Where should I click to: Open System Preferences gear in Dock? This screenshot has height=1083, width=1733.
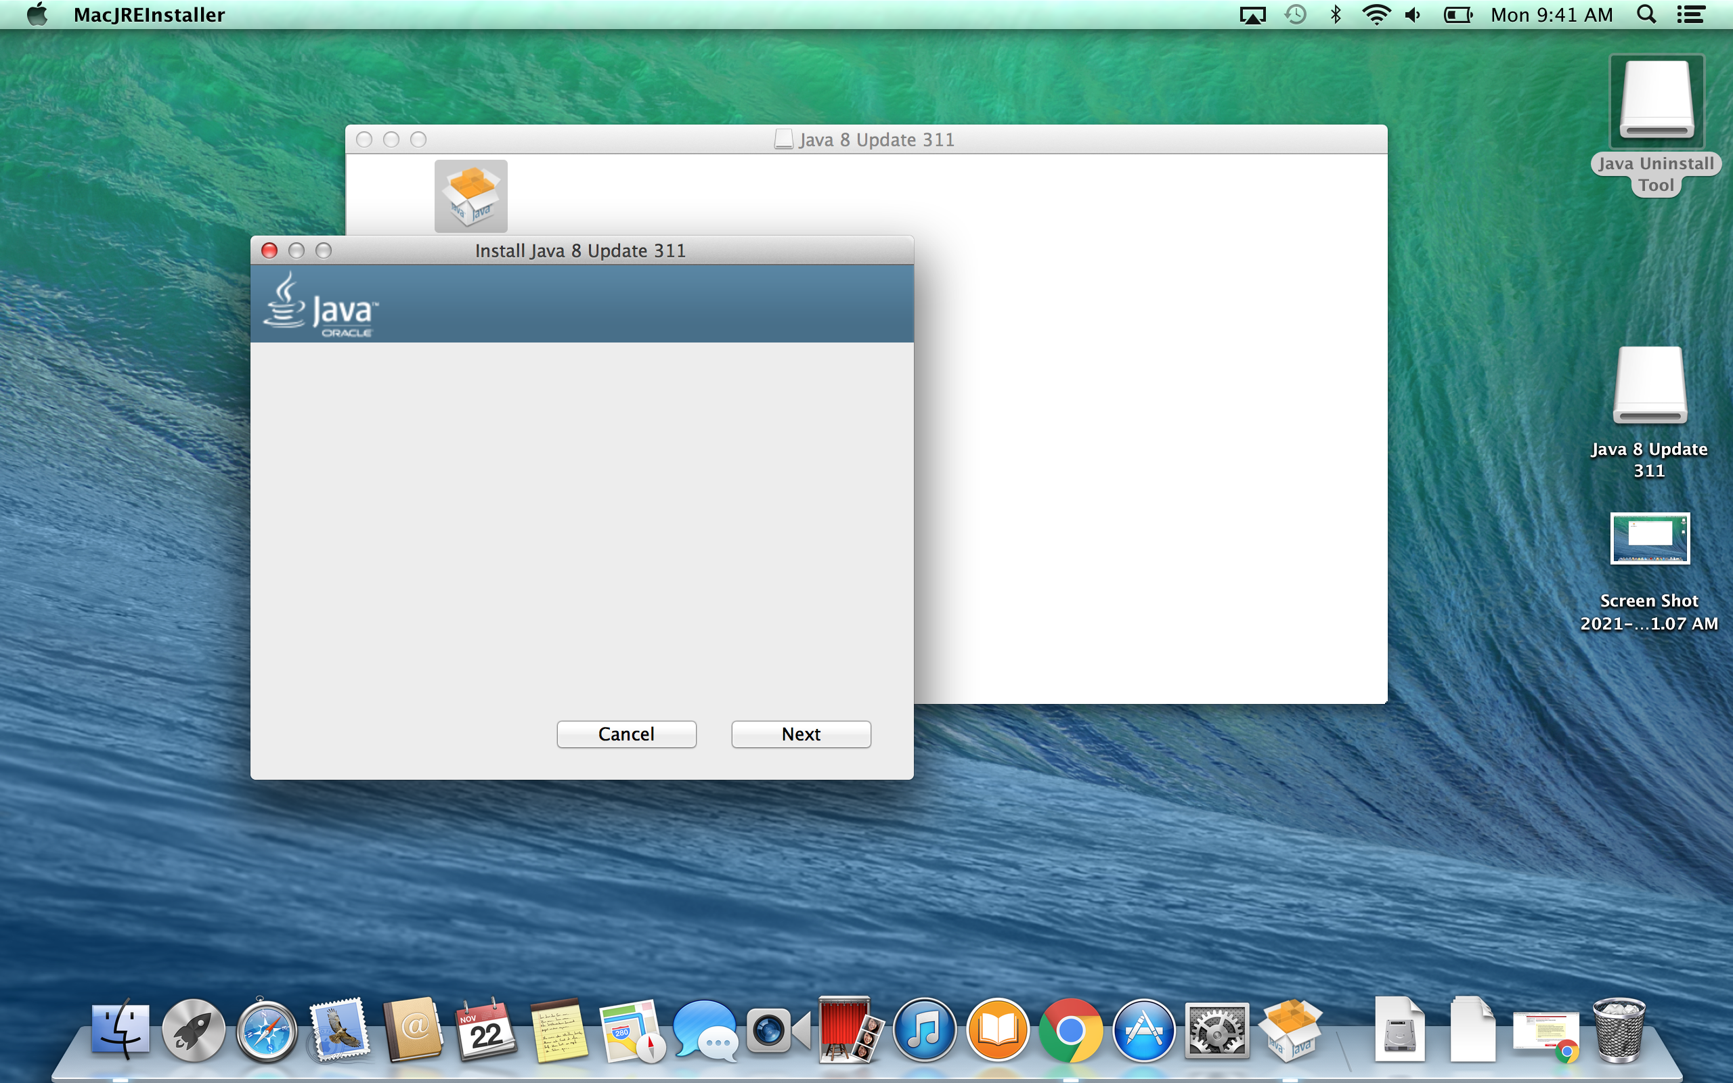coord(1216,1031)
